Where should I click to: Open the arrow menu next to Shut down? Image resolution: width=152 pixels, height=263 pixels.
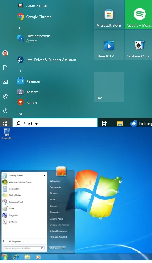point(64,248)
